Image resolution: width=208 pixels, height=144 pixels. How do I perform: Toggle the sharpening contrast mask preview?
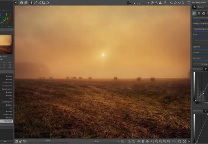[152, 3]
